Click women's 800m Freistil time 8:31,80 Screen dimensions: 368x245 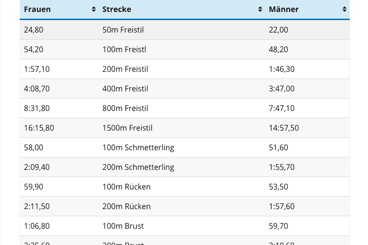pos(37,108)
